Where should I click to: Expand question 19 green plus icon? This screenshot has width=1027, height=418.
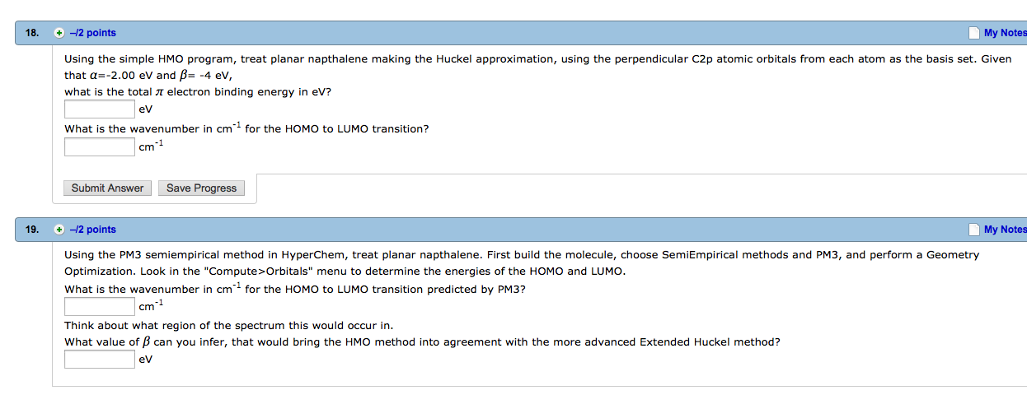coord(59,230)
